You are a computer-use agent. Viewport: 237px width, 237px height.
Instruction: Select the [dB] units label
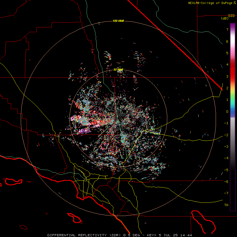(x=225, y=18)
